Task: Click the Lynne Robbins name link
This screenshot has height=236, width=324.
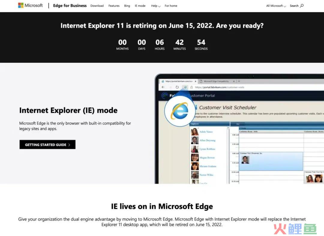Action: 207,149
